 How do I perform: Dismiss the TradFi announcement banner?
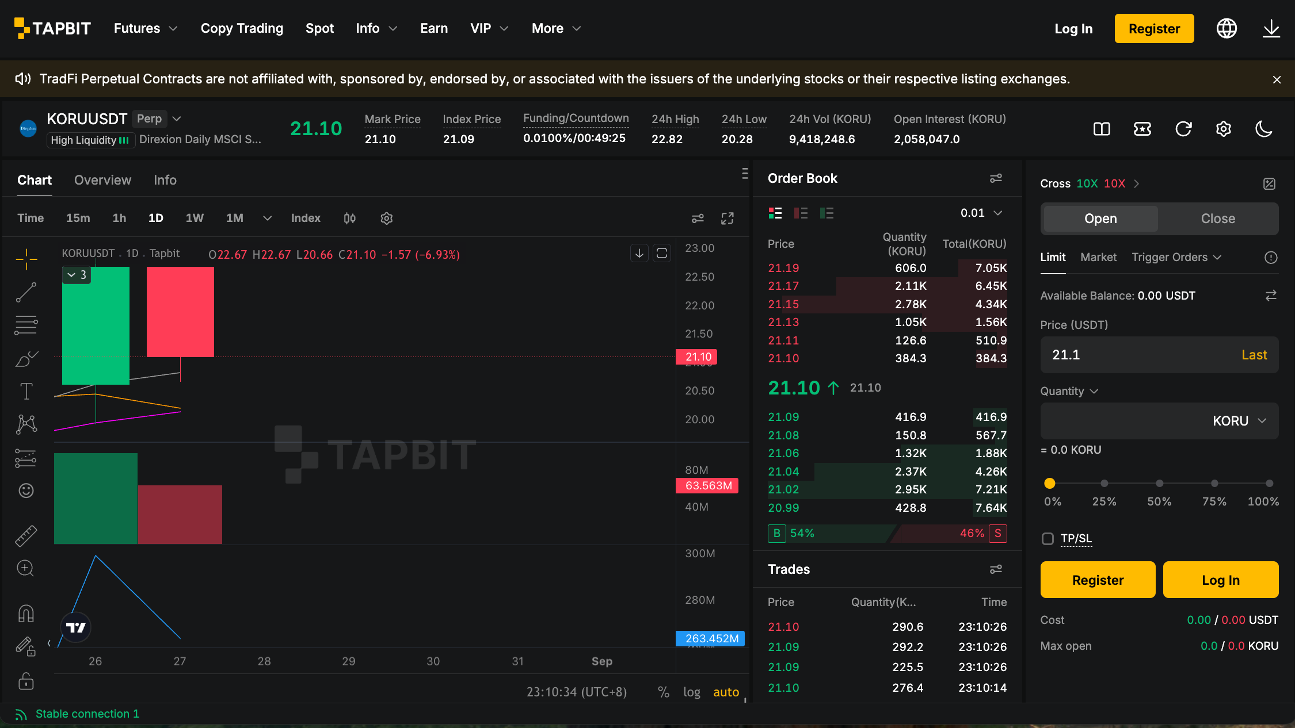click(1277, 79)
